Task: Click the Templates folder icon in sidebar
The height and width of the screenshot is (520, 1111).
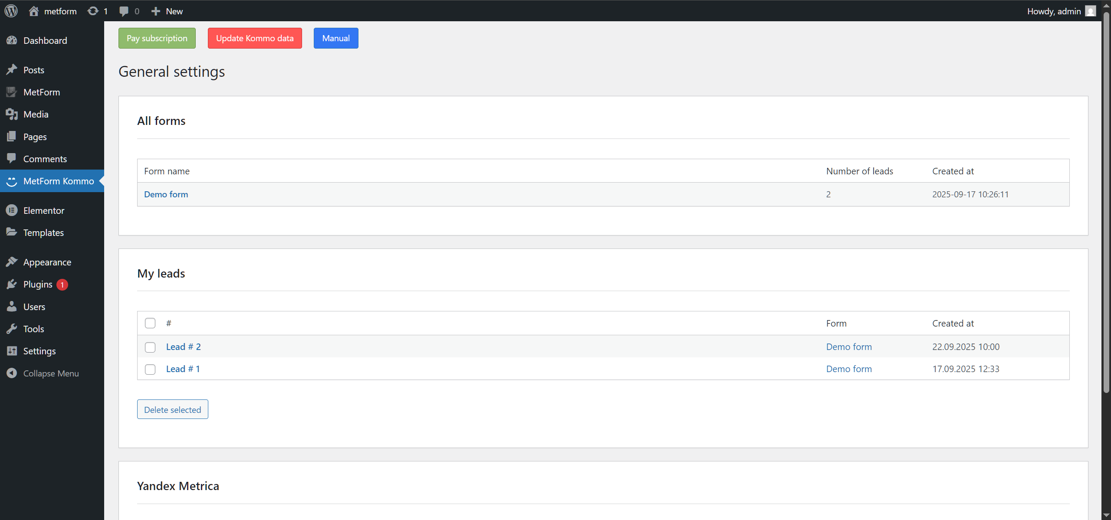Action: pyautogui.click(x=12, y=232)
